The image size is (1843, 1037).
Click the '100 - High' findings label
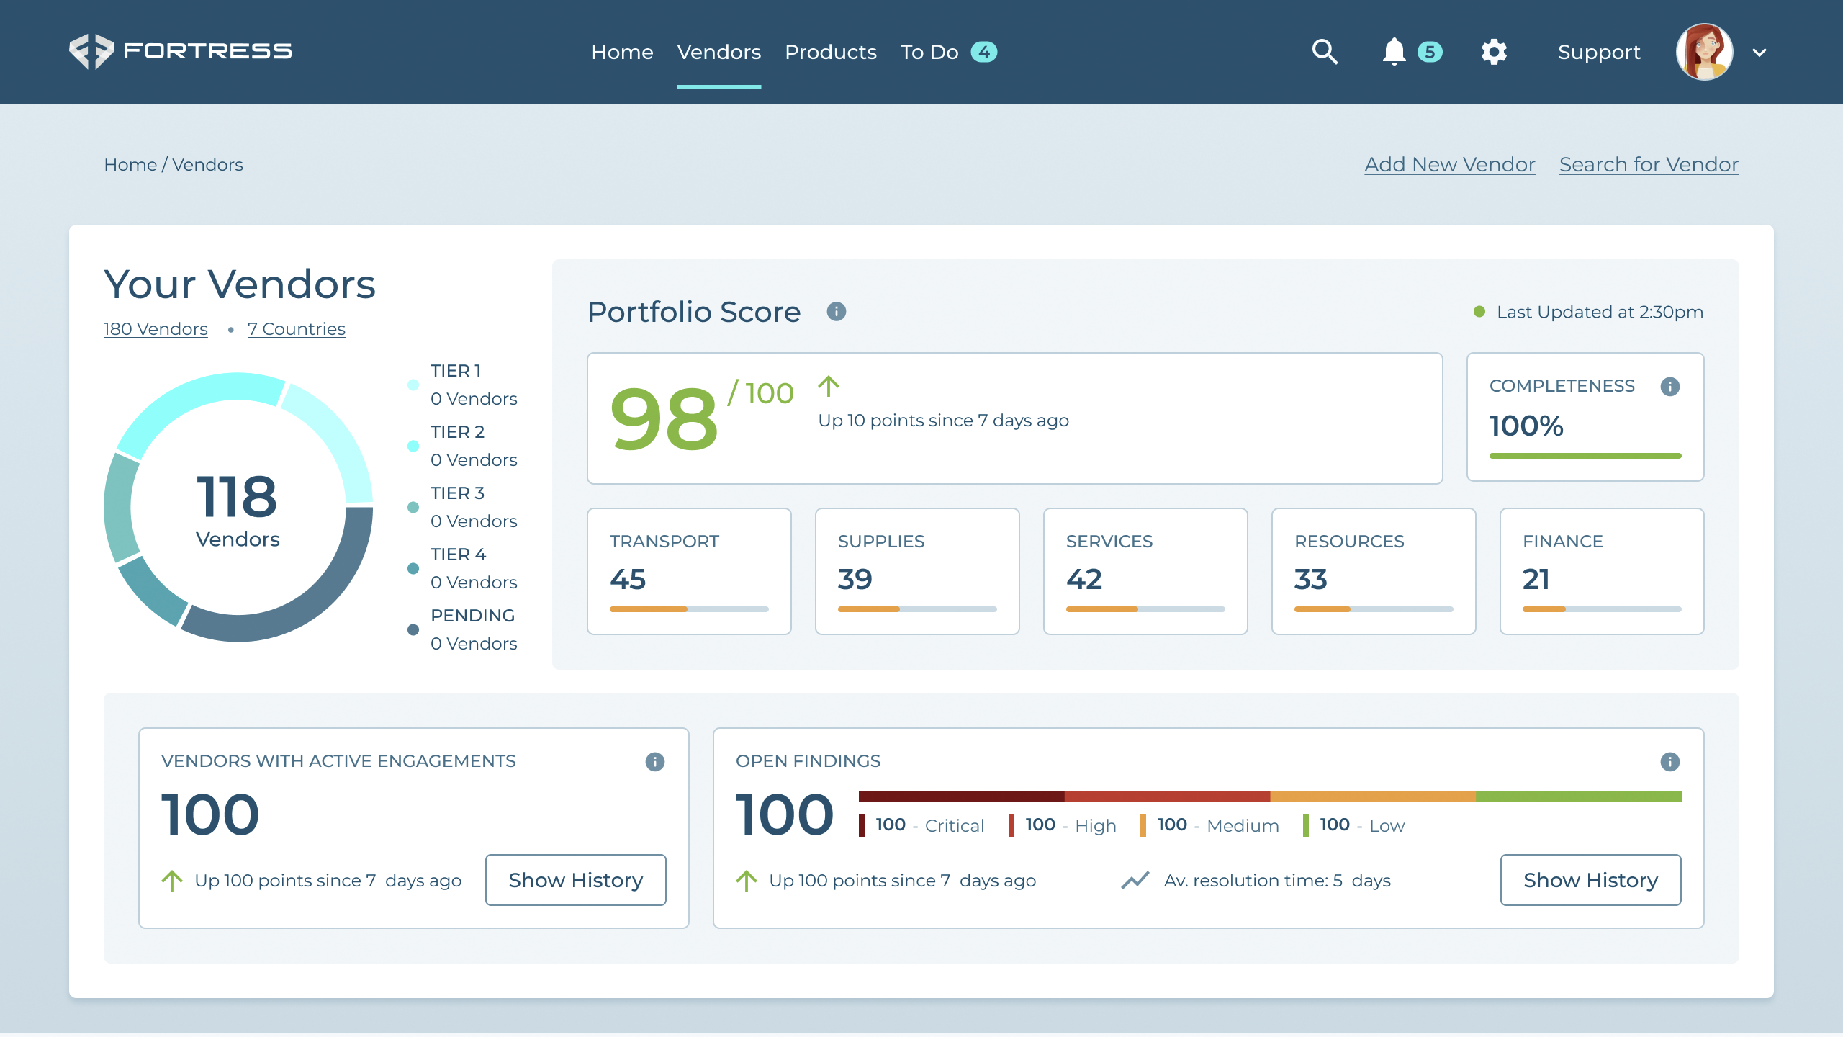(1063, 825)
